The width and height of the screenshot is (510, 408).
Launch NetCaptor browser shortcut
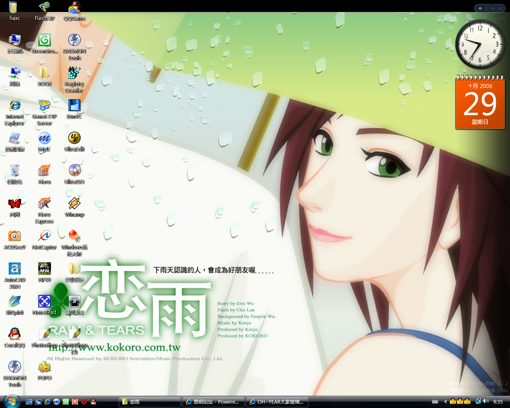(44, 240)
